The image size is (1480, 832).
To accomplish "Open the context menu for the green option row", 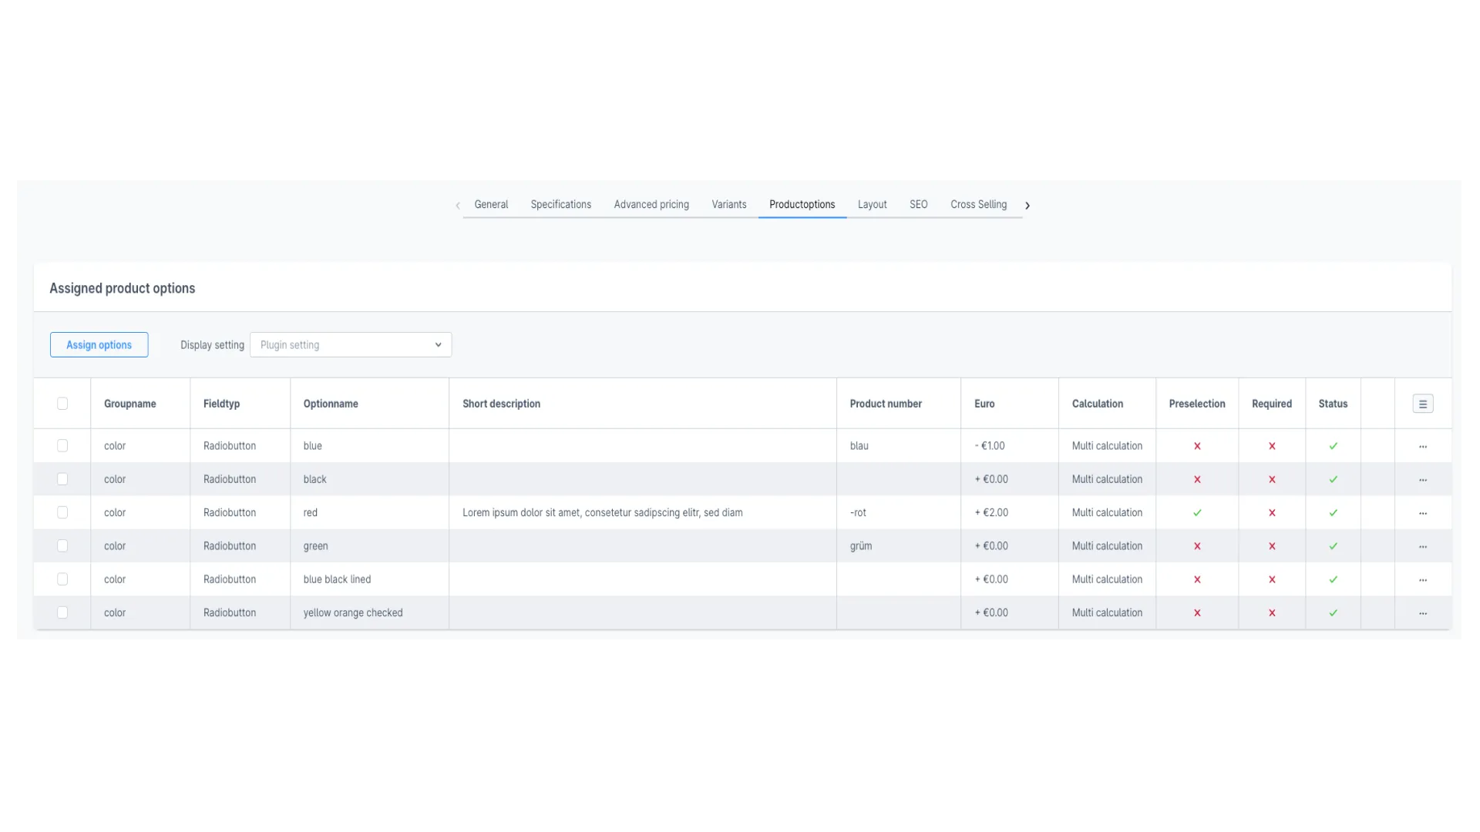I will click(1423, 545).
